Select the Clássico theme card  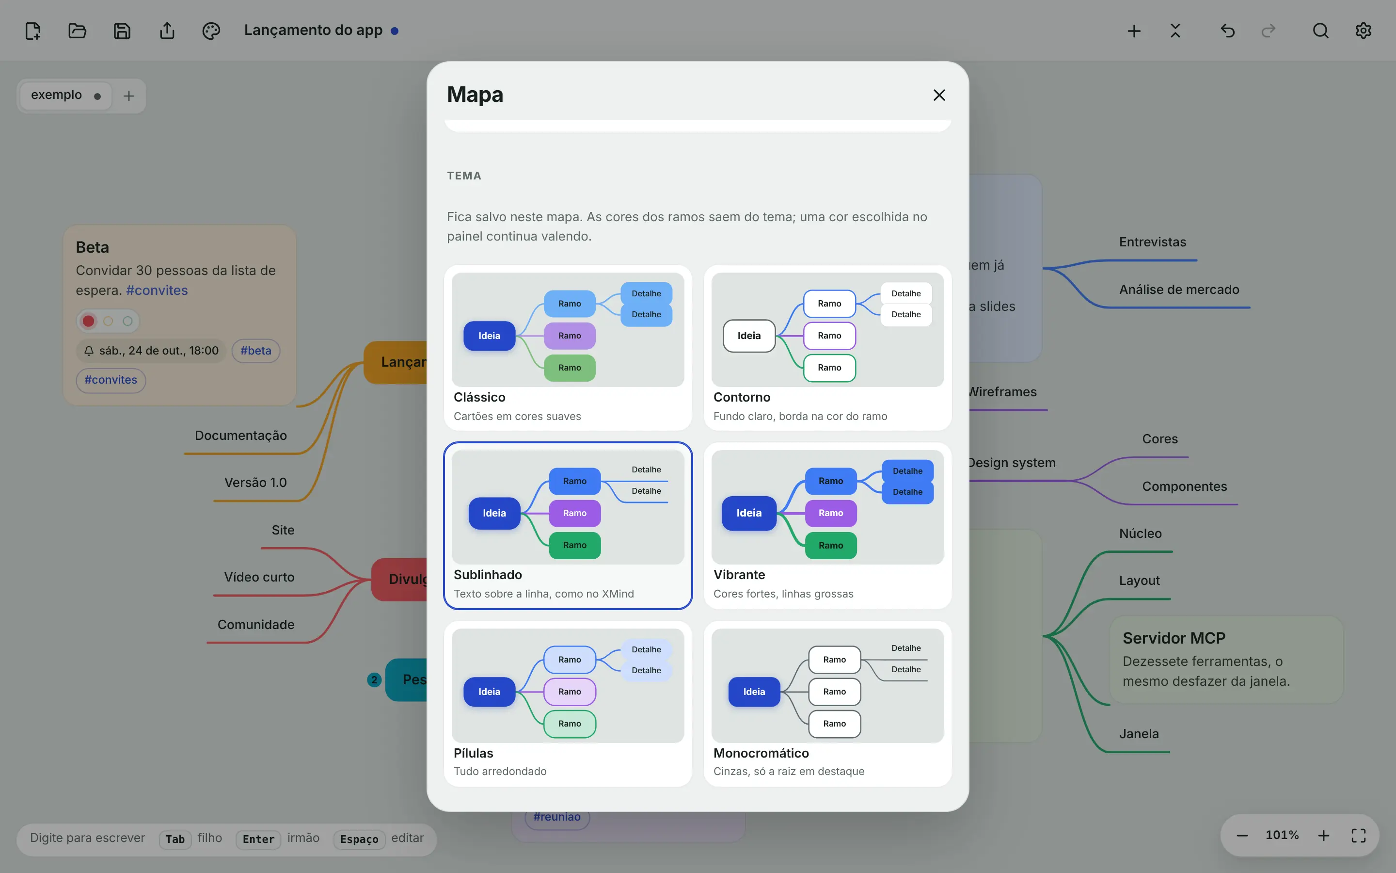(x=568, y=348)
